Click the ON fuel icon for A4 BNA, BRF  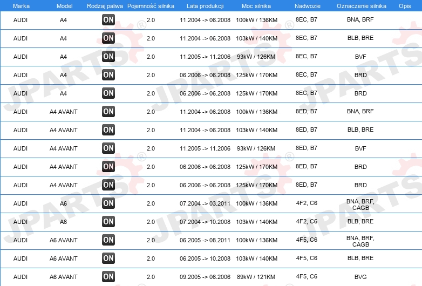click(108, 19)
